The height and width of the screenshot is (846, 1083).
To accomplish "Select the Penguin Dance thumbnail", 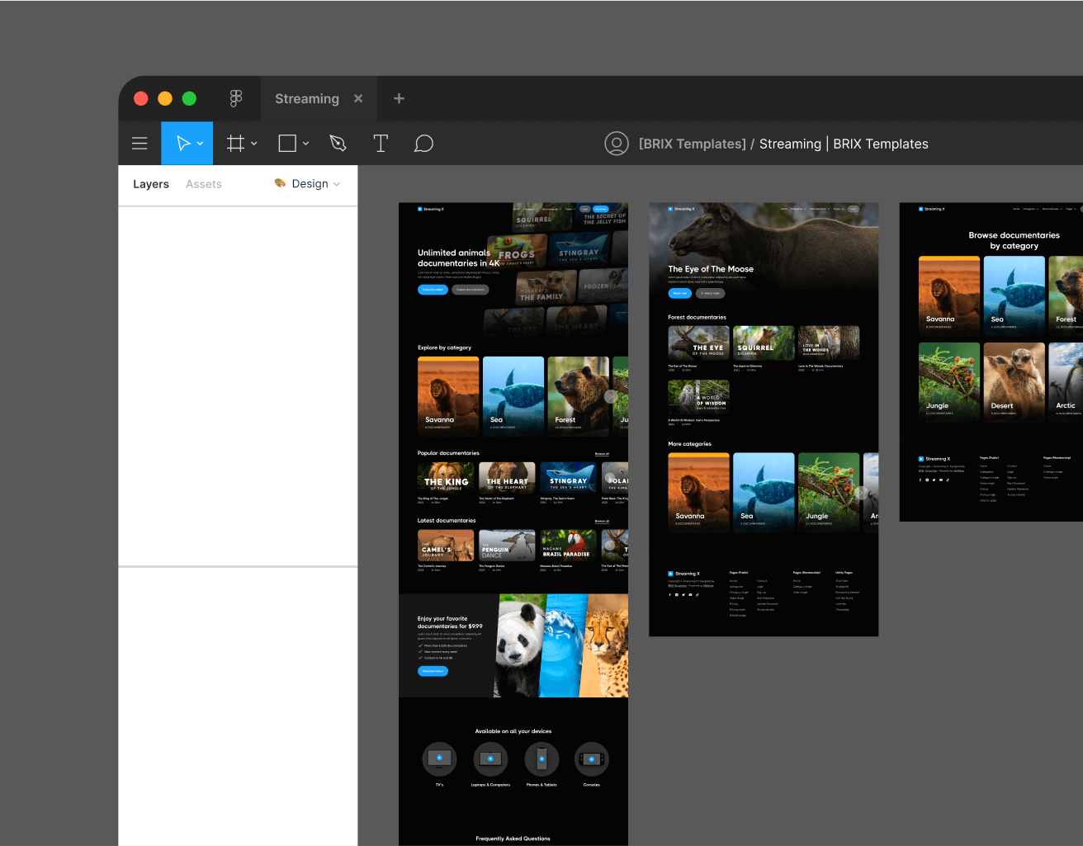I will tap(507, 546).
